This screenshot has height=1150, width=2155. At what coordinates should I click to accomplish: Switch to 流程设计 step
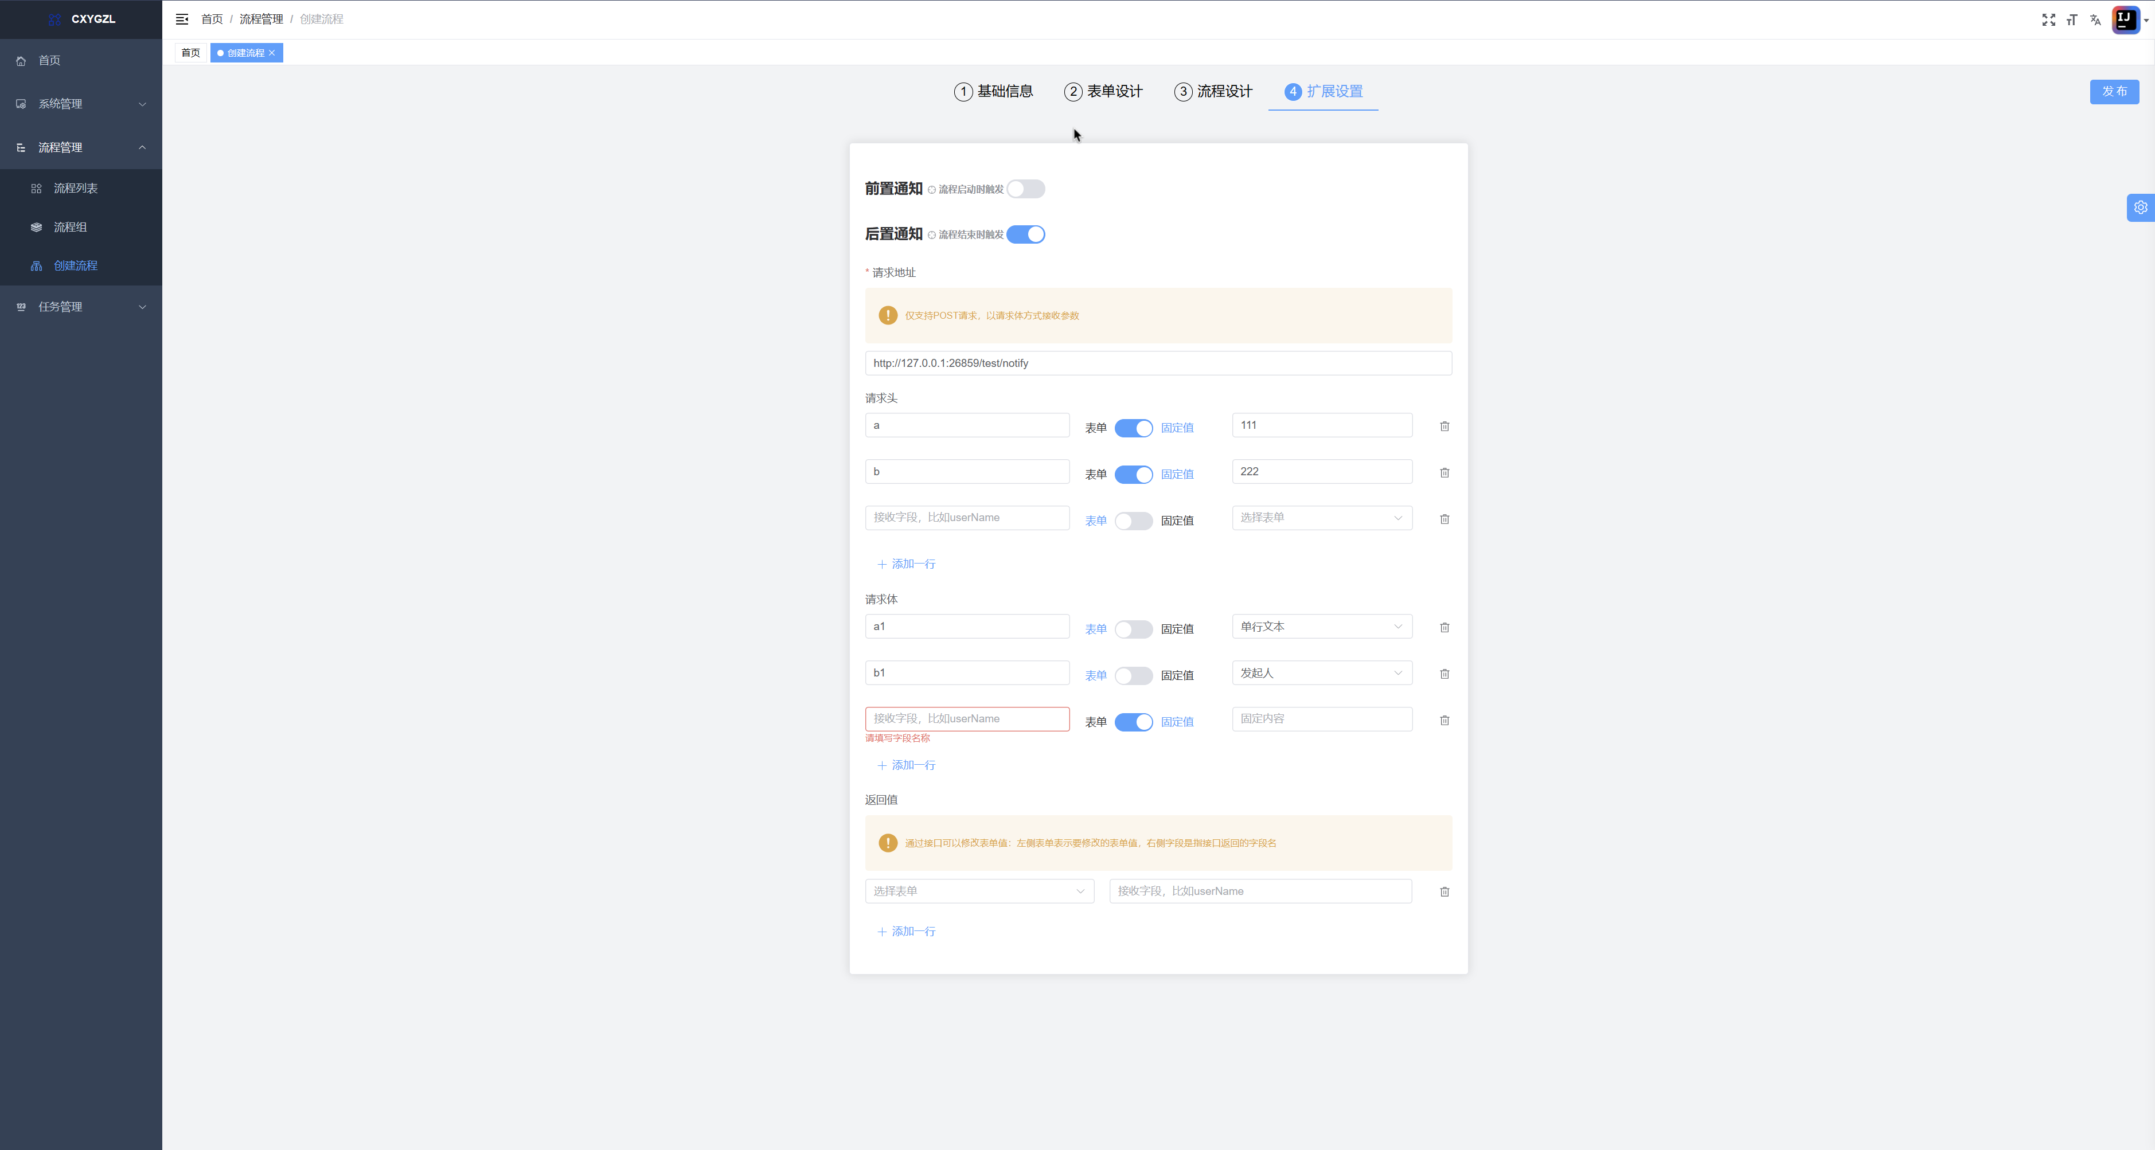(1213, 91)
